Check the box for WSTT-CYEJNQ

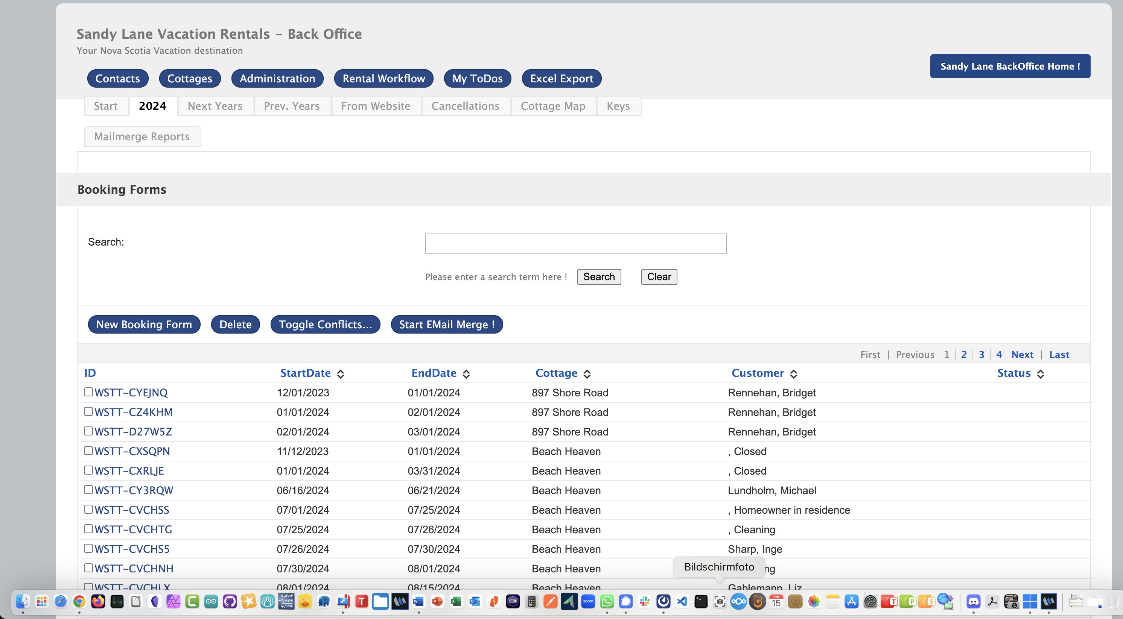[x=88, y=392]
